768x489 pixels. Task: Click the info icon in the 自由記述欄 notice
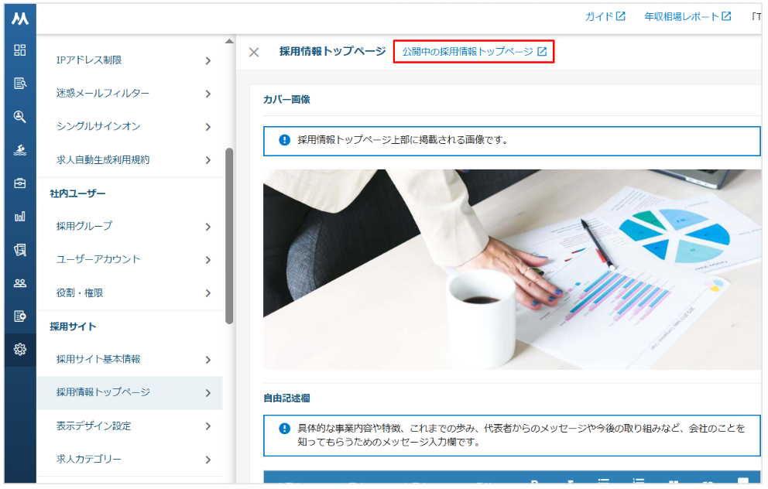click(285, 429)
